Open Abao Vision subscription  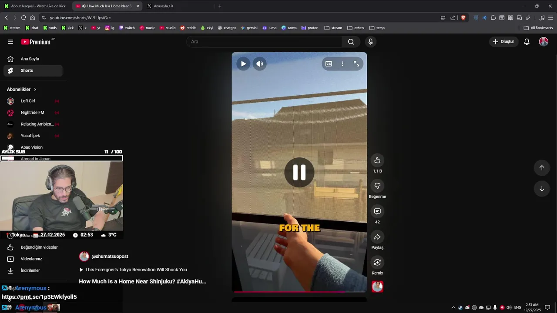point(33,147)
